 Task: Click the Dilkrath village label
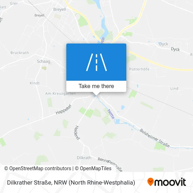coord(84,158)
